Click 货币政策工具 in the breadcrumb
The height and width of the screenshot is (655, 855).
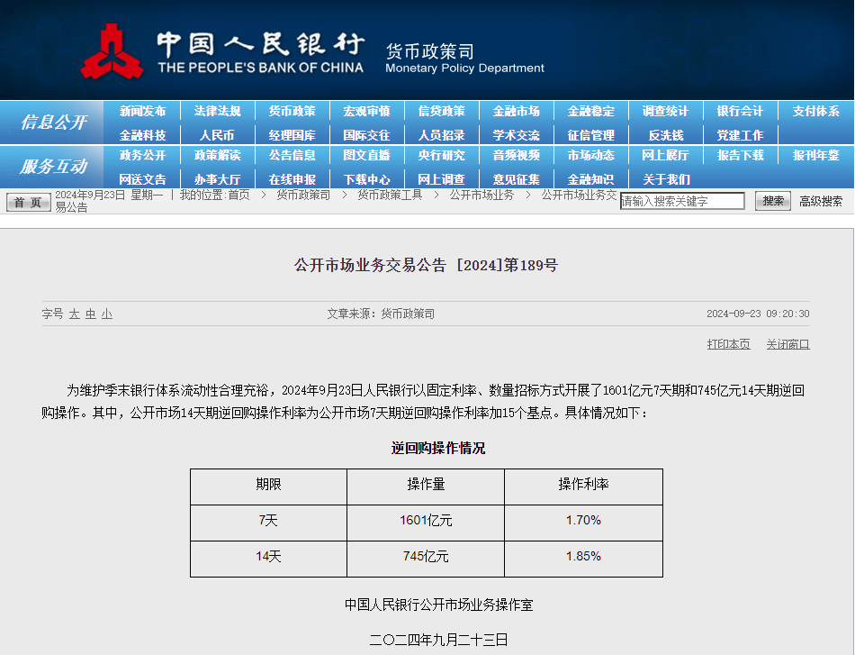coord(389,195)
